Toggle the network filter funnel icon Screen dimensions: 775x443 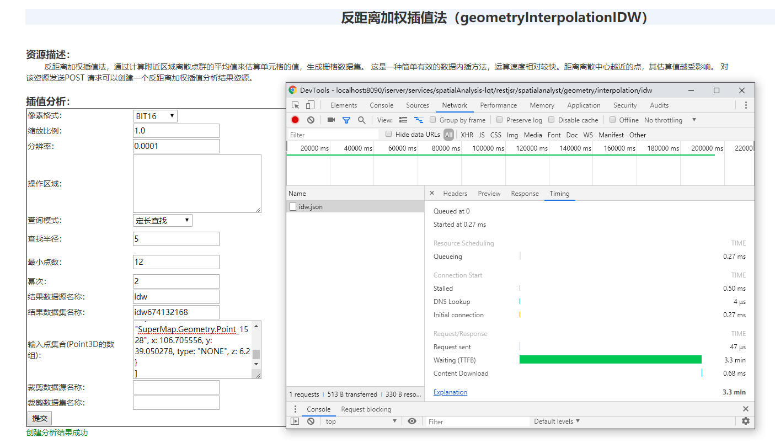pyautogui.click(x=346, y=120)
